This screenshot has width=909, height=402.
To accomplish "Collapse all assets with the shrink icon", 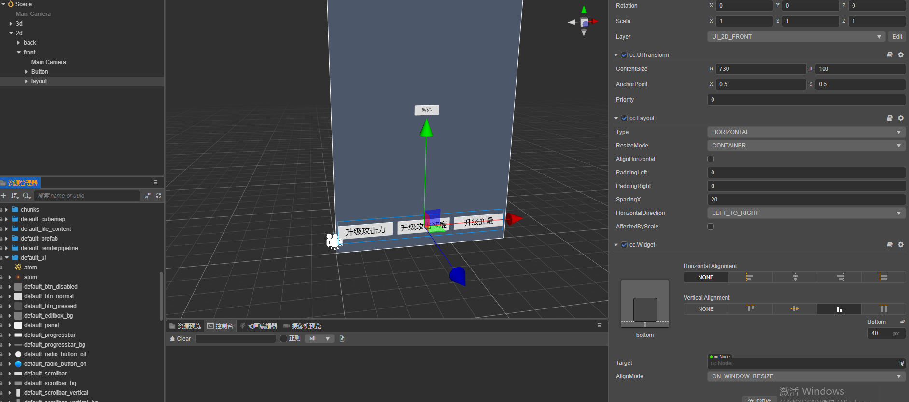I will (x=148, y=196).
